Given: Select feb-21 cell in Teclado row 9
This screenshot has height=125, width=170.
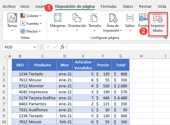Looking at the screenshot, I should [65, 116].
